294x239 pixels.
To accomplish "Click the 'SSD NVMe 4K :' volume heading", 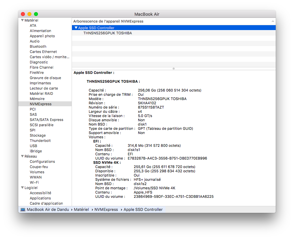I will click(107, 163).
